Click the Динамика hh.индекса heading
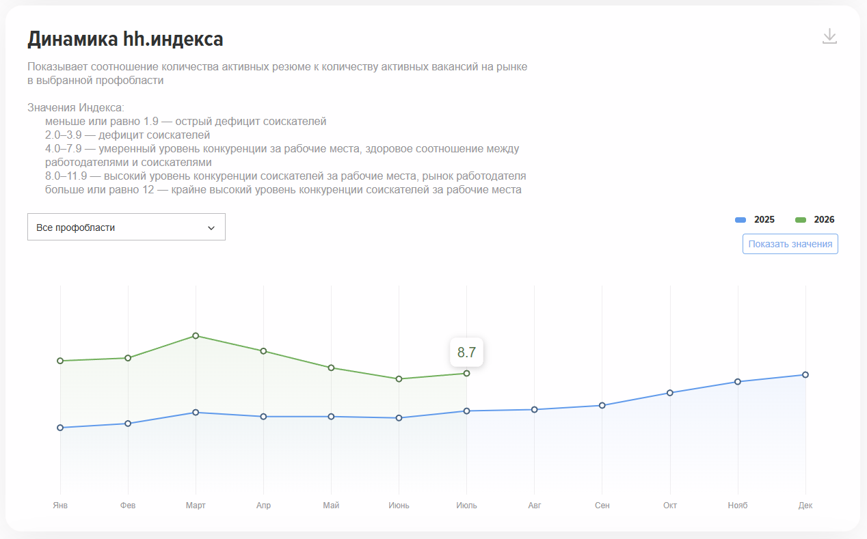 tap(125, 39)
